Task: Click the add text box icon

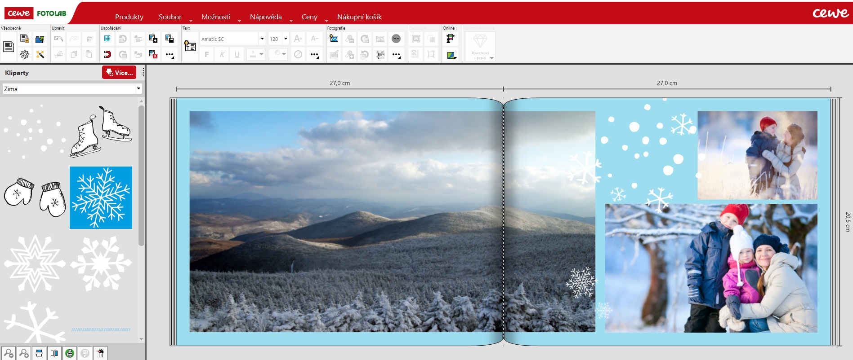Action: [190, 46]
